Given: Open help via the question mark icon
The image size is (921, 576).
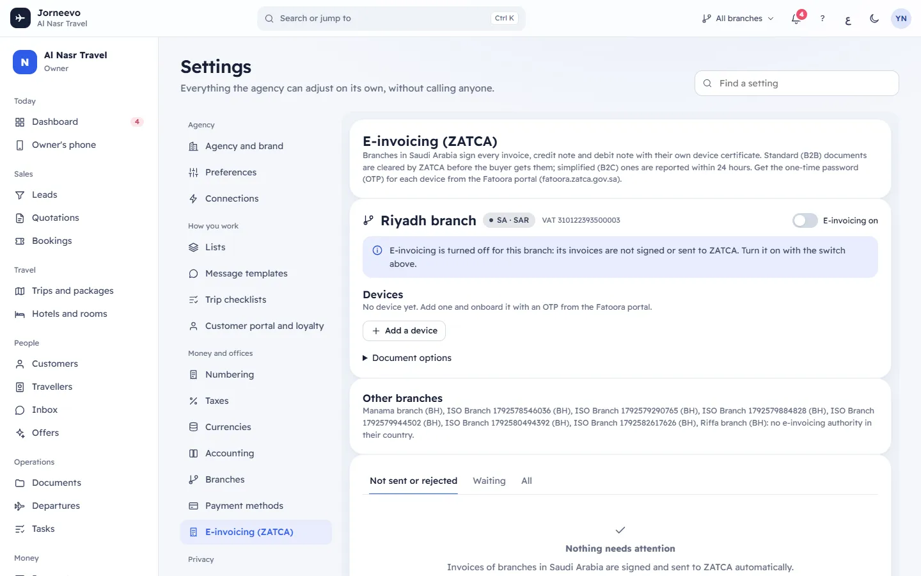Looking at the screenshot, I should [823, 19].
